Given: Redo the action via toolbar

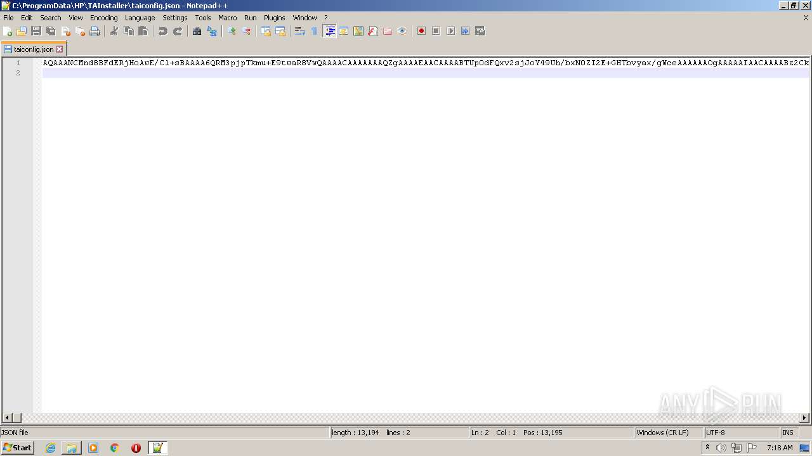Looking at the screenshot, I should [178, 31].
